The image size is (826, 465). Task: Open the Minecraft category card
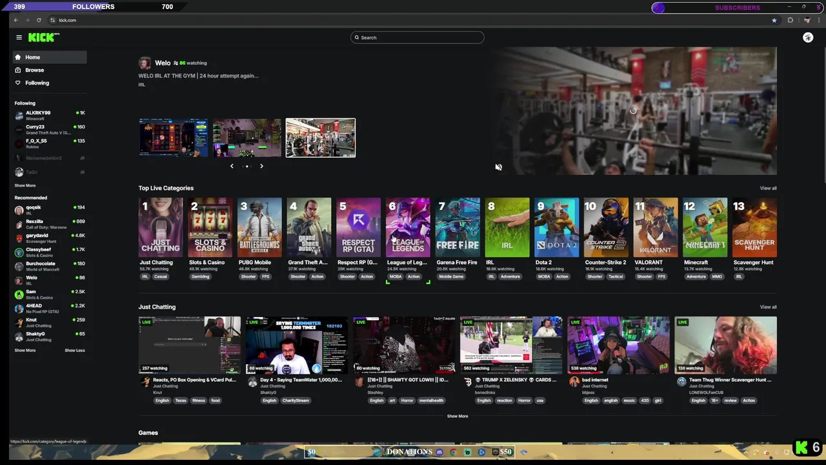(x=705, y=227)
